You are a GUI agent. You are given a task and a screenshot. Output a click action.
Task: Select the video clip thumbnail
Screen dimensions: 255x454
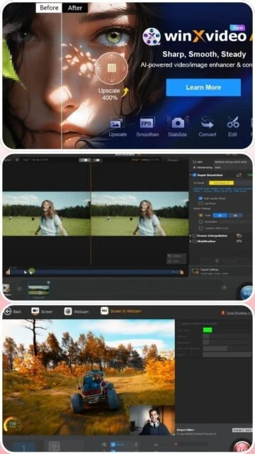pyautogui.click(x=38, y=290)
